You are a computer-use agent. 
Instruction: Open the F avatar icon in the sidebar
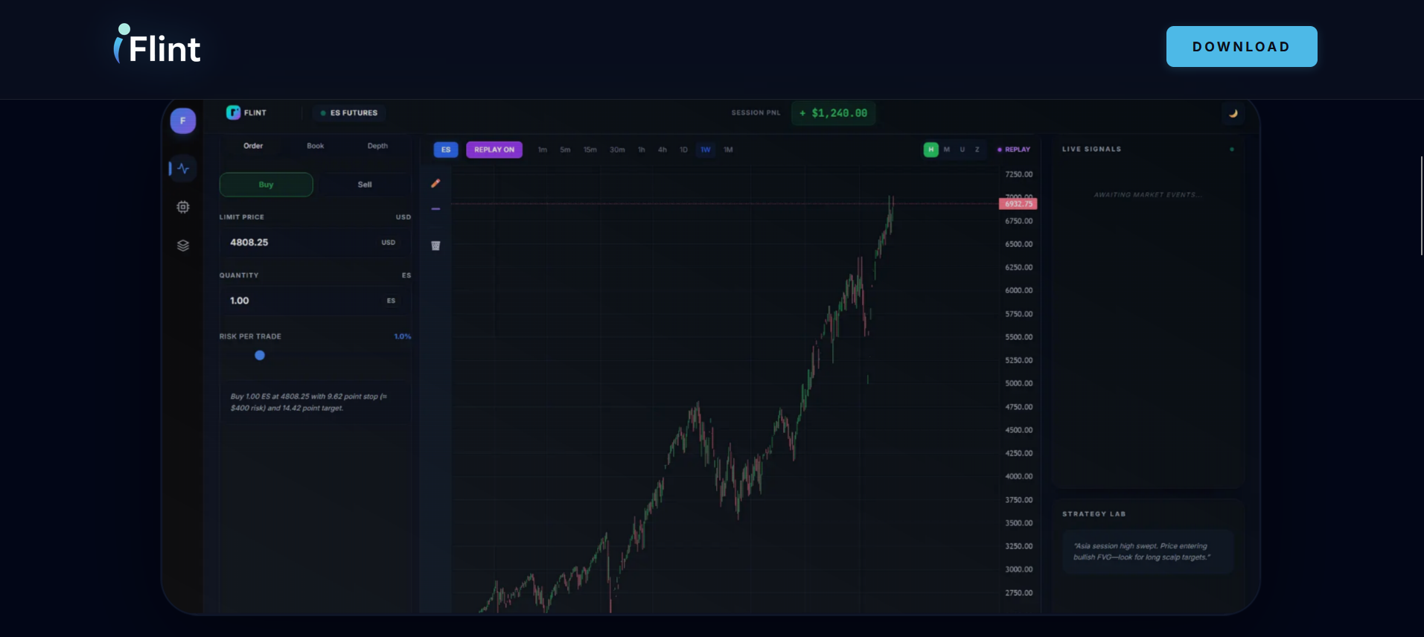tap(183, 121)
